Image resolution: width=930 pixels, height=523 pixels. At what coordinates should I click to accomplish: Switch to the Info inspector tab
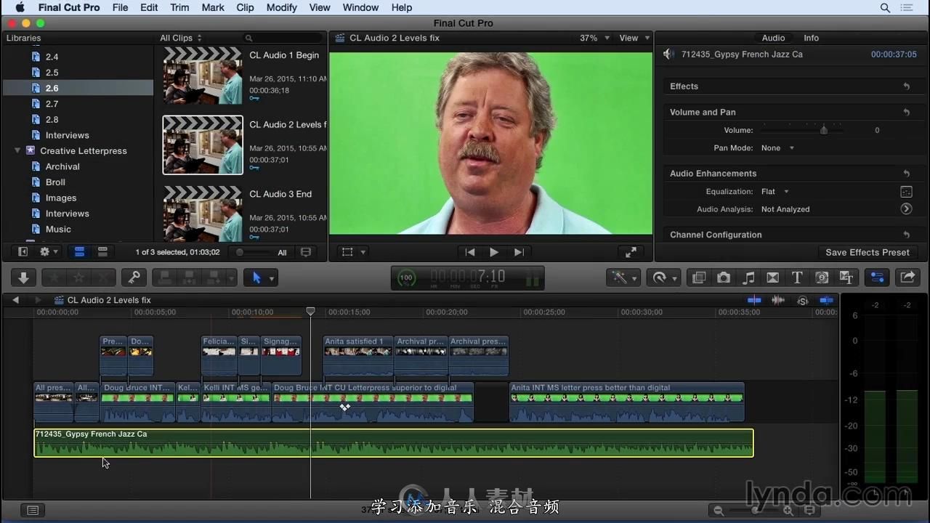(x=811, y=38)
